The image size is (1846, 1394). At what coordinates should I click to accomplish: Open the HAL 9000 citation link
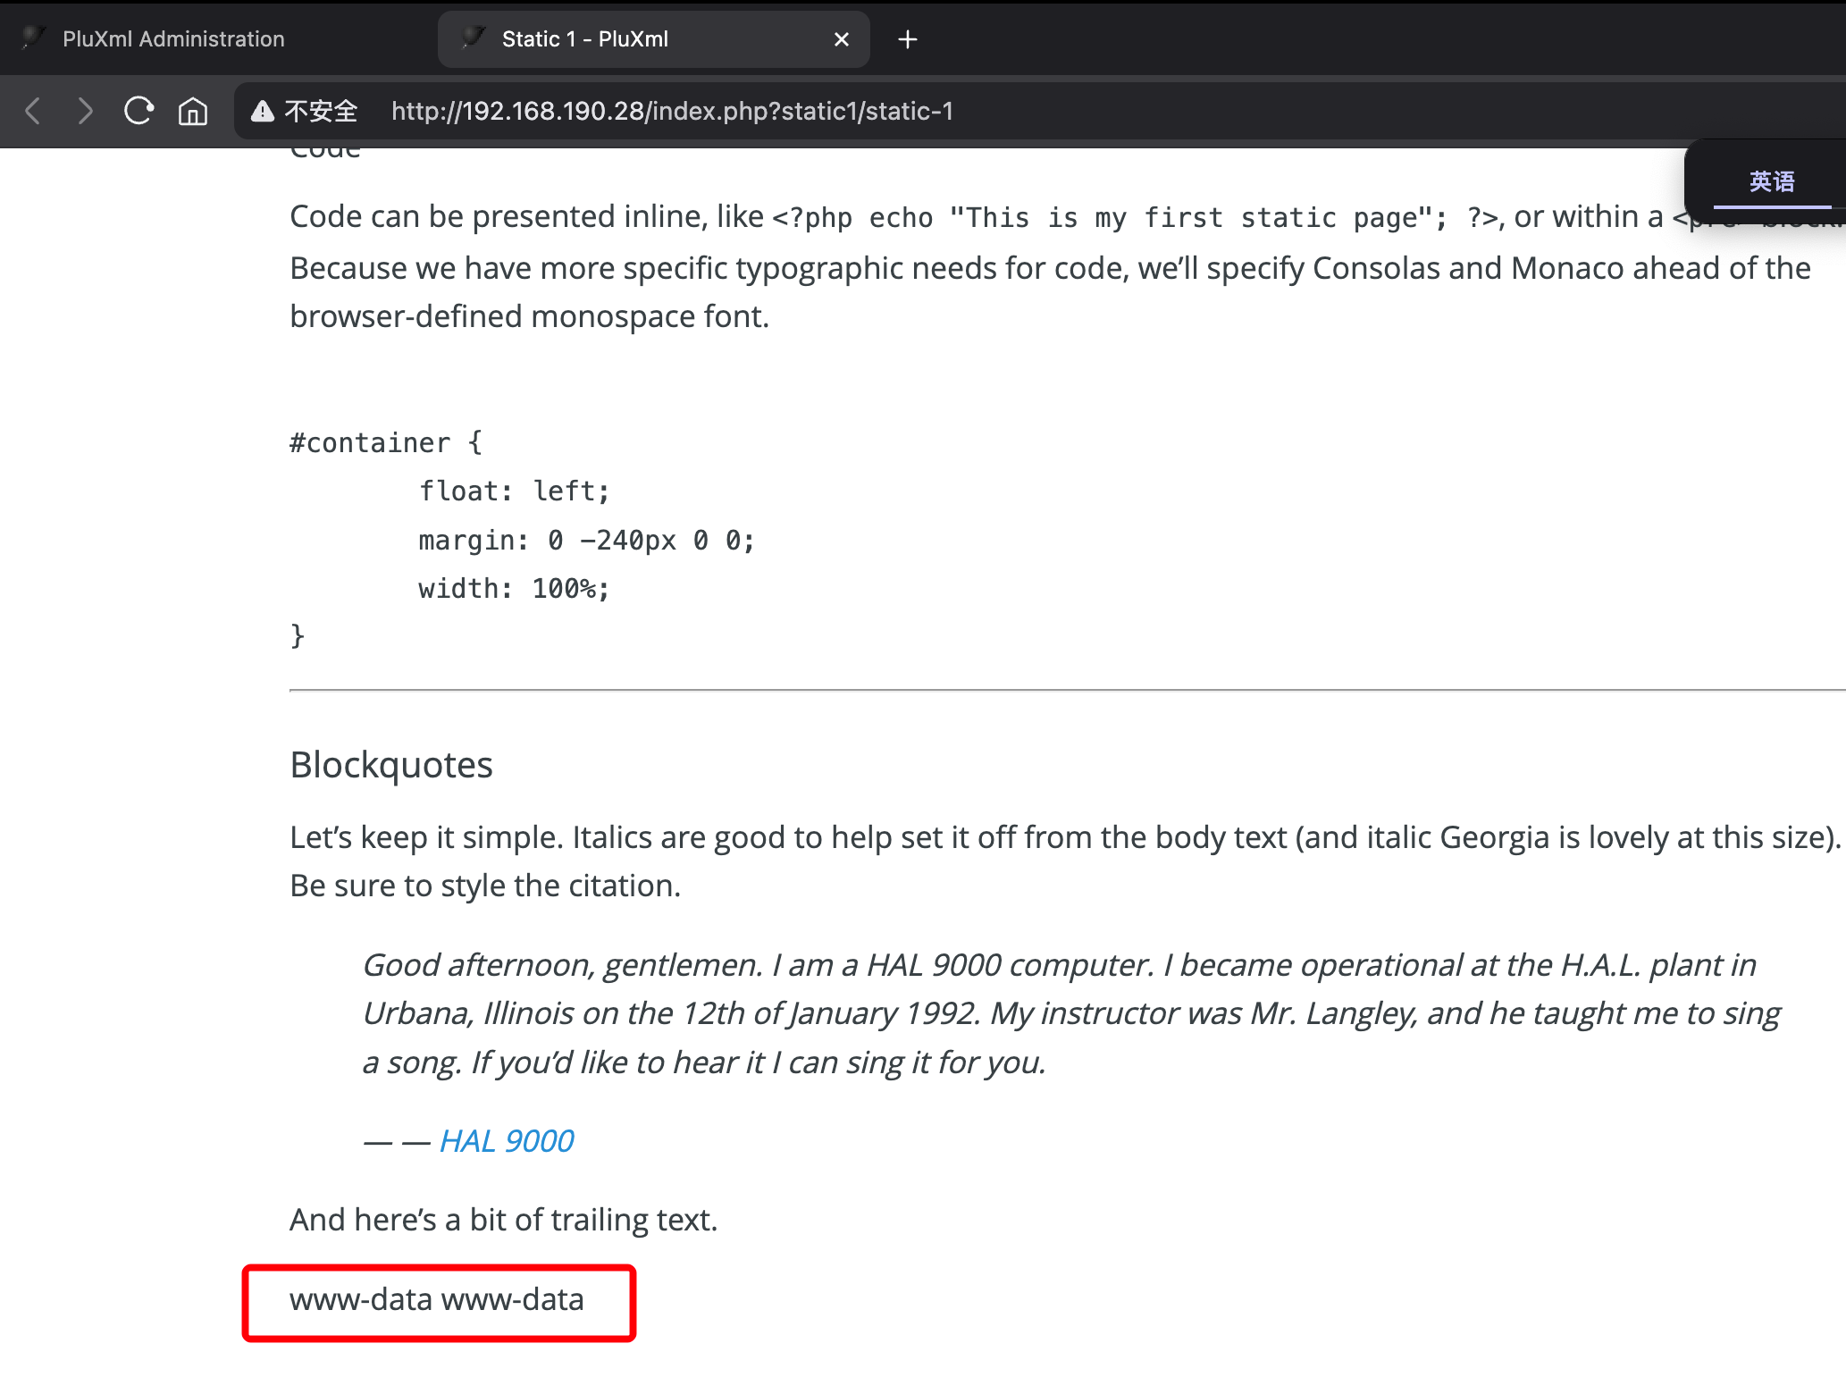tap(507, 1141)
